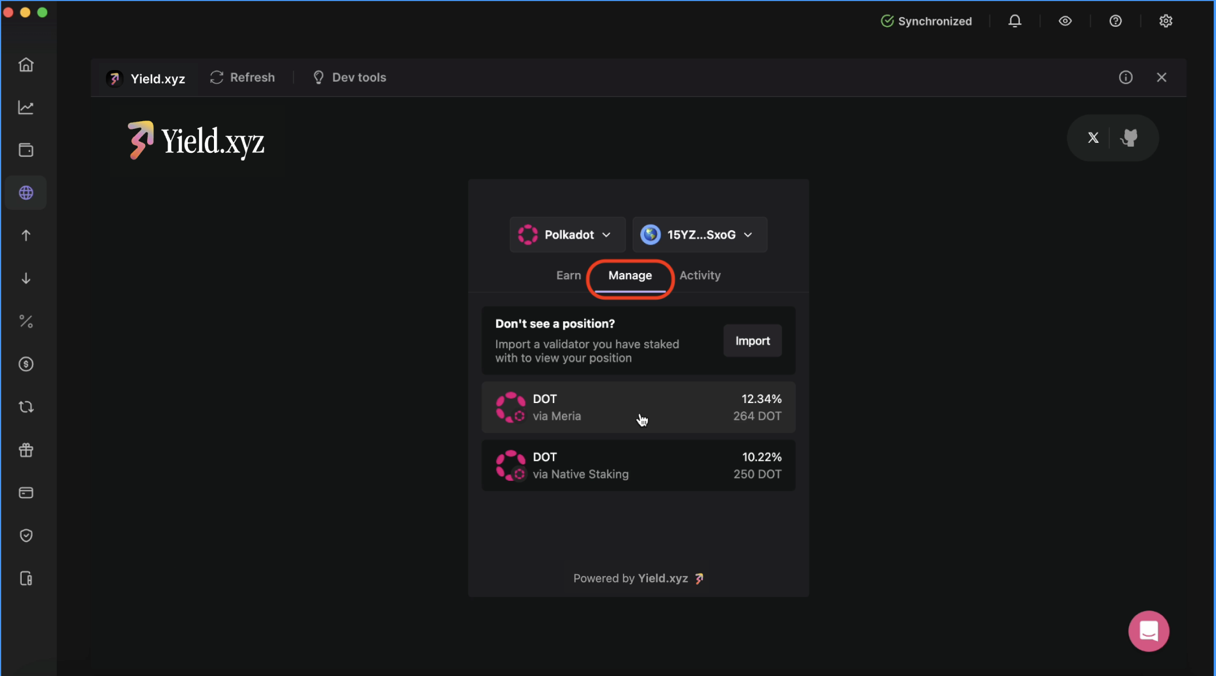Open the Swap arrows sidebar icon
Viewport: 1216px width, 676px height.
pyautogui.click(x=26, y=407)
